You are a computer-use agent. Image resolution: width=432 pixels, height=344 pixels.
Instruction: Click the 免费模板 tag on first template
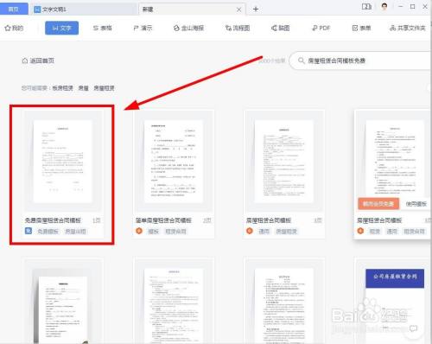click(x=48, y=231)
